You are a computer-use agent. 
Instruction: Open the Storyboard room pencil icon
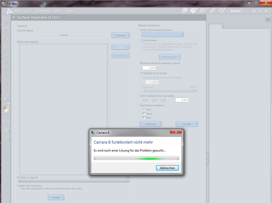pyautogui.click(x=203, y=11)
